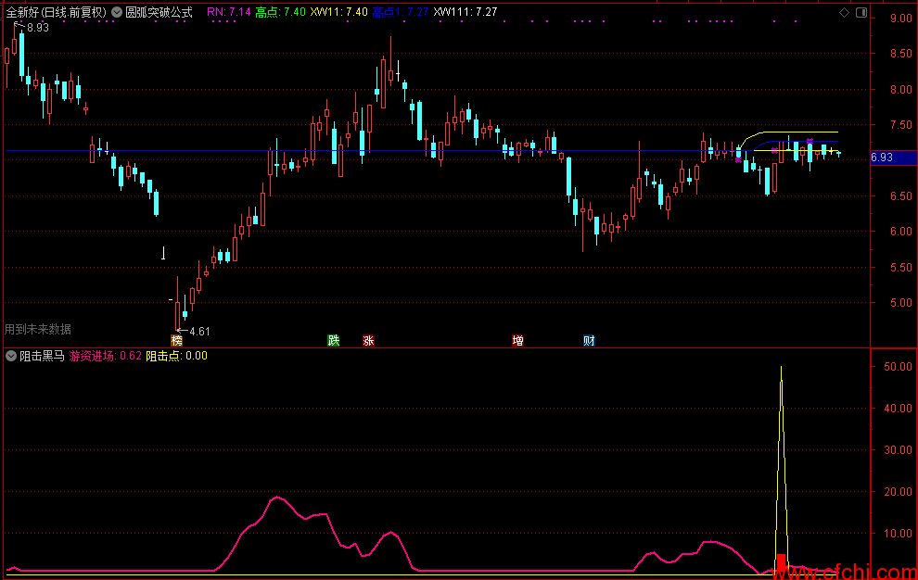Screen dimensions: 918x580
Task: Click the 50.00 indicator axis label
Action: [x=899, y=366]
